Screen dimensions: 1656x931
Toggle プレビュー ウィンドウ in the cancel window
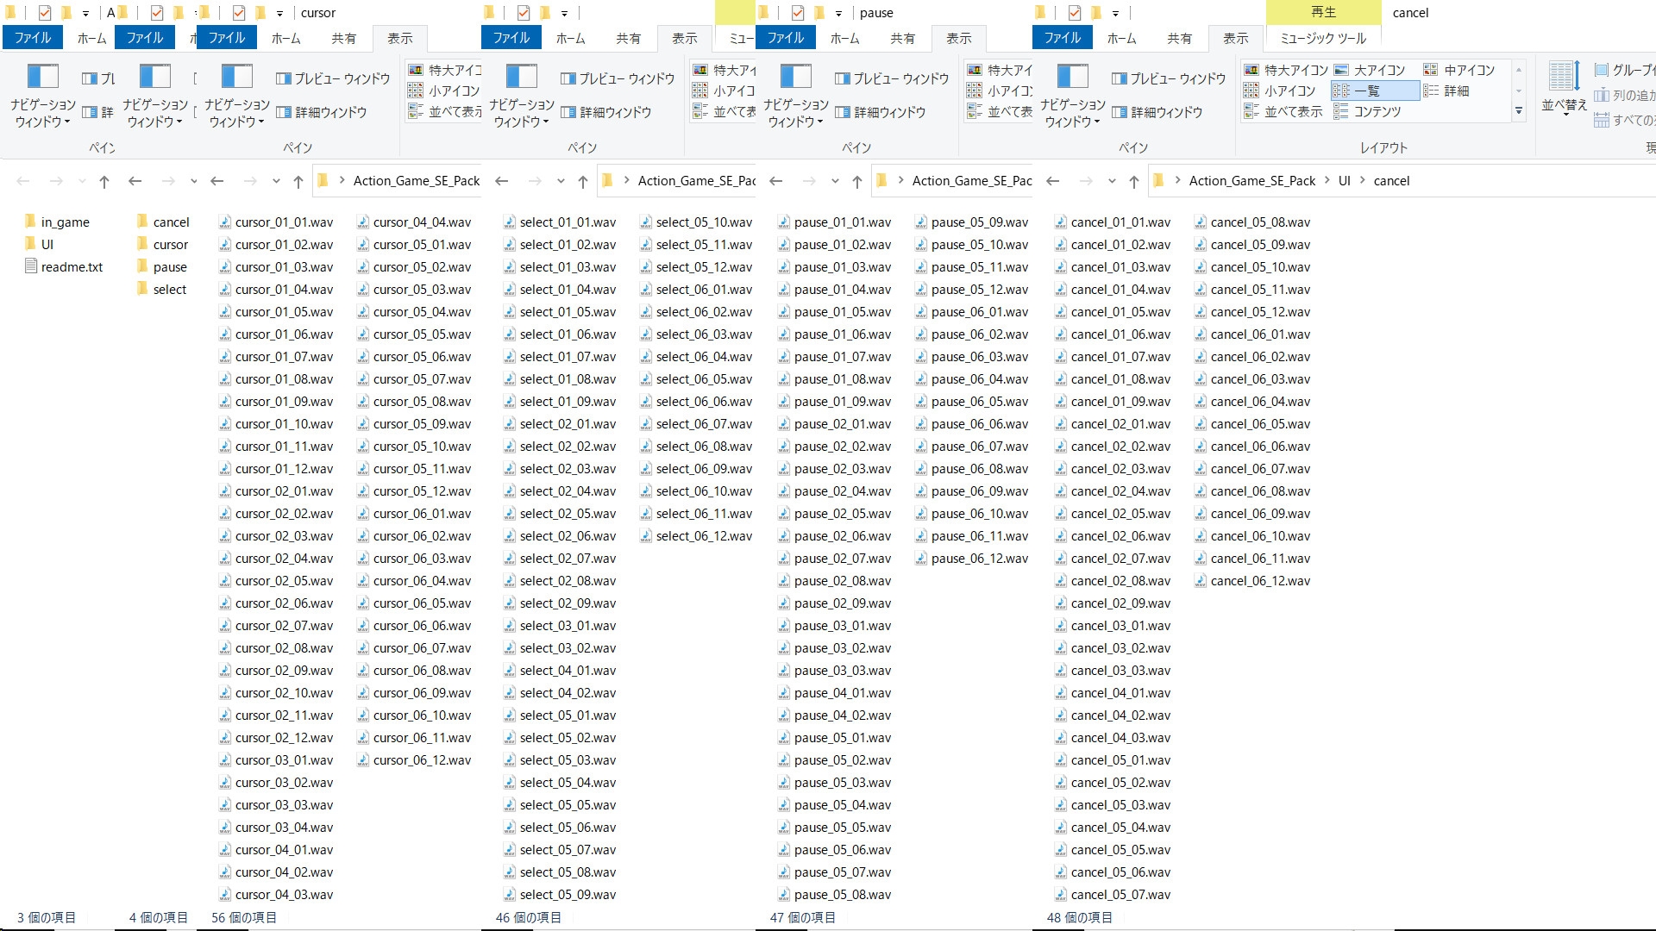(1169, 78)
